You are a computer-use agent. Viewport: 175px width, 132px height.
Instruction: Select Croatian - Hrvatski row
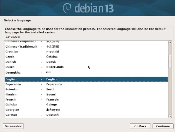86,52
